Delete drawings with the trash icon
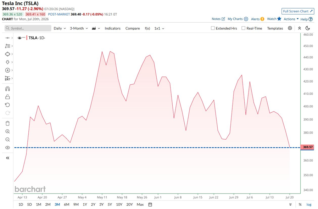The width and height of the screenshot is (318, 209). point(7,123)
